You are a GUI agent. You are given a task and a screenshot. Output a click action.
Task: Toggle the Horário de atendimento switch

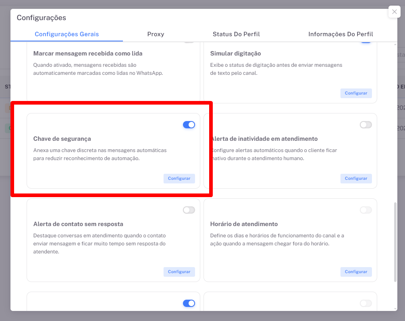click(366, 210)
